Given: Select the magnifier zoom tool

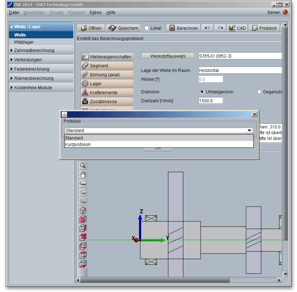Looking at the screenshot, I should coord(83,165).
